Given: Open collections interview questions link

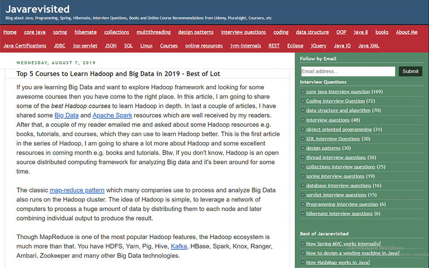Looking at the screenshot, I should click(x=341, y=167).
